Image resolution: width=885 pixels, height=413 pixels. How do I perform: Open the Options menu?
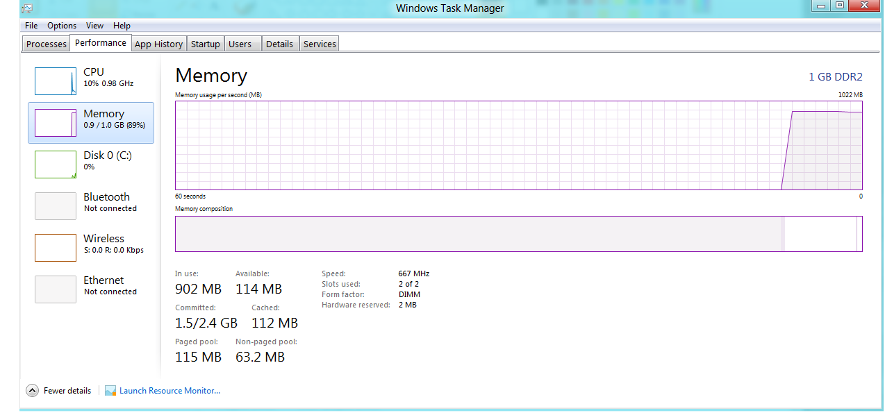point(62,26)
